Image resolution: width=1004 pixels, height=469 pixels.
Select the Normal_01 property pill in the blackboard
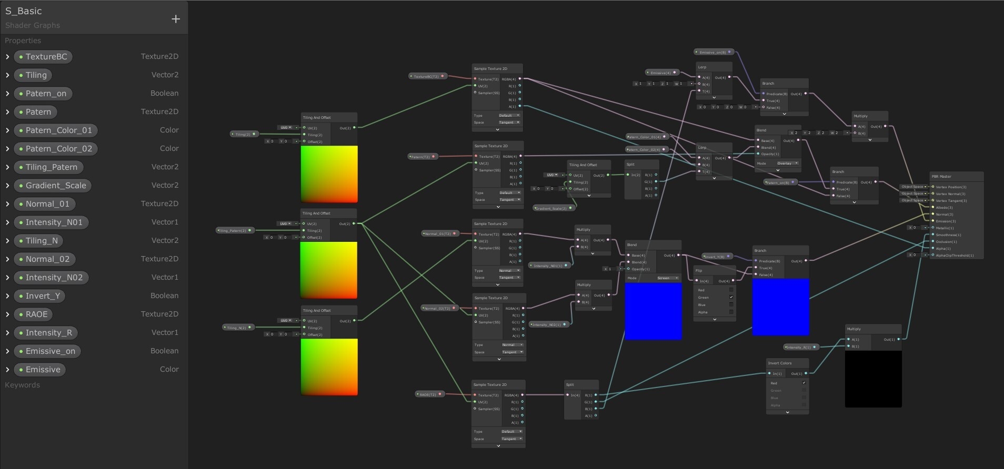pos(44,204)
